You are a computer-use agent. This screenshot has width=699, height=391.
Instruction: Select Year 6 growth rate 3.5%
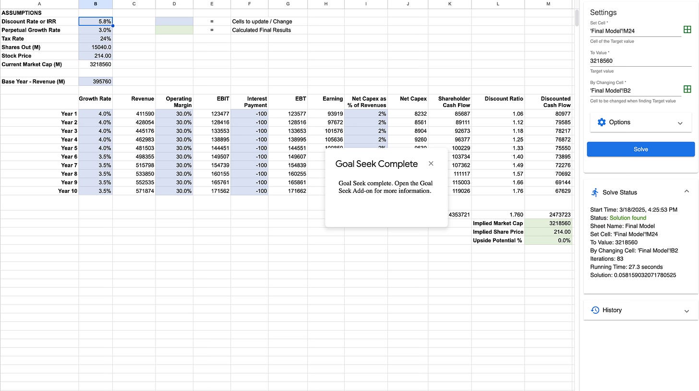(x=96, y=157)
